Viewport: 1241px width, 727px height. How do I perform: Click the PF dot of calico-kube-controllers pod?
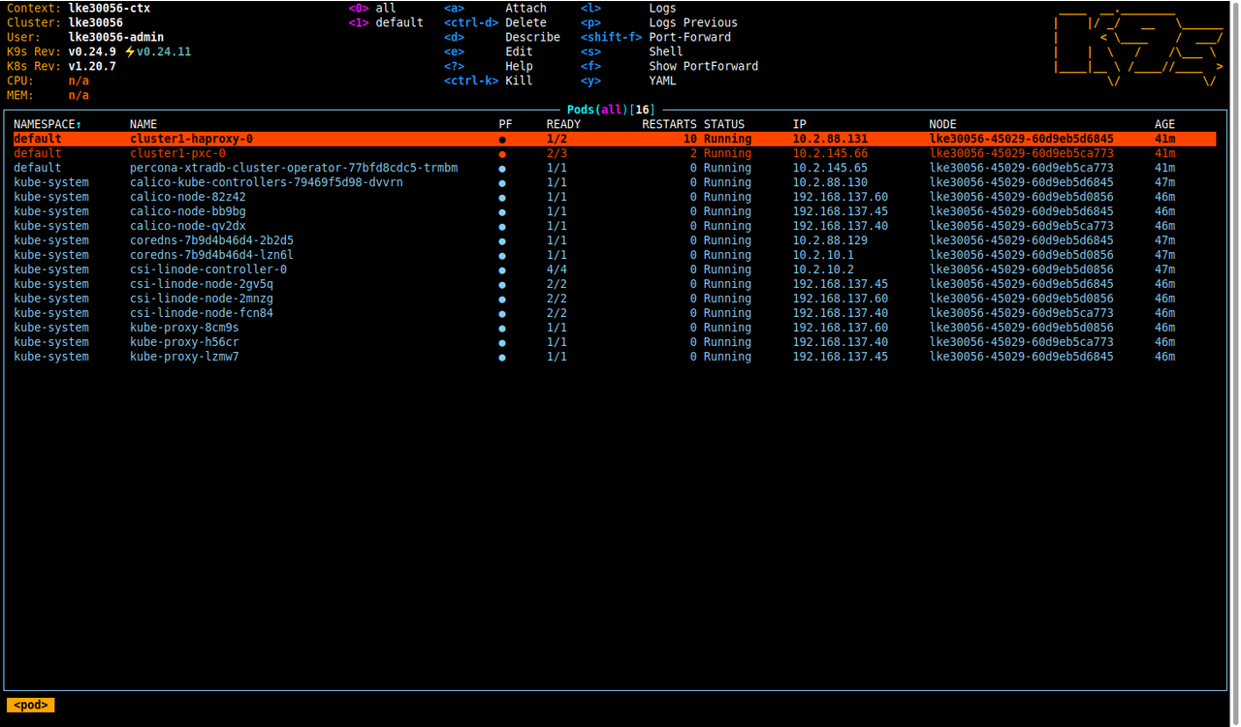tap(502, 183)
